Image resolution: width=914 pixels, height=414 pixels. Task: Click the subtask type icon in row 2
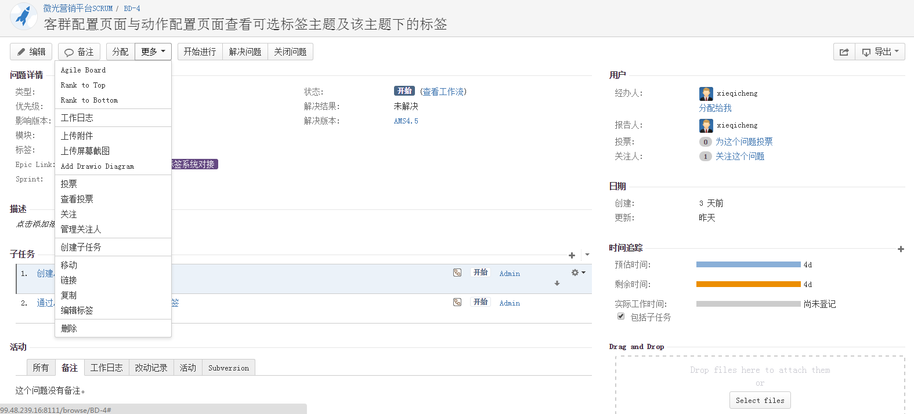(x=457, y=302)
